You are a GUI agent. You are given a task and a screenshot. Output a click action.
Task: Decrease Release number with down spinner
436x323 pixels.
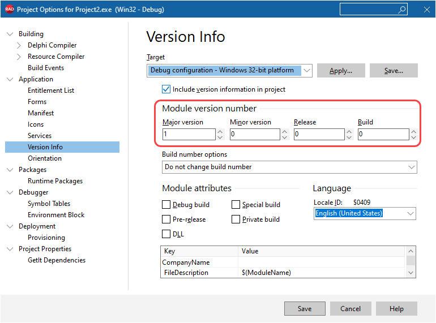click(349, 137)
